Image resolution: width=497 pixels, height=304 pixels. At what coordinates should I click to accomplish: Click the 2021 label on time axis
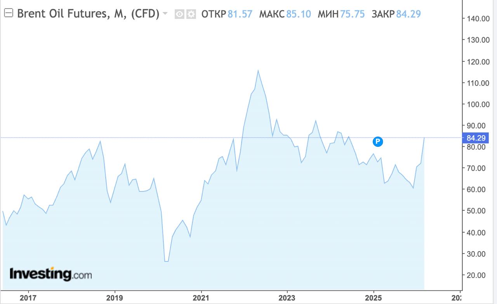click(x=201, y=298)
